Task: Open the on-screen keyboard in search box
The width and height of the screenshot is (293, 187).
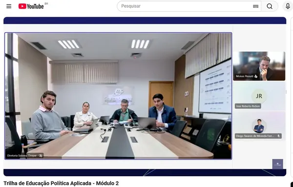Action: (255, 6)
